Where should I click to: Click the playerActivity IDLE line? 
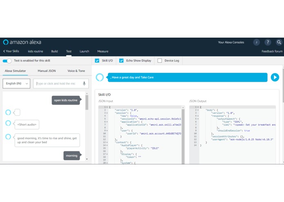pos(142,148)
